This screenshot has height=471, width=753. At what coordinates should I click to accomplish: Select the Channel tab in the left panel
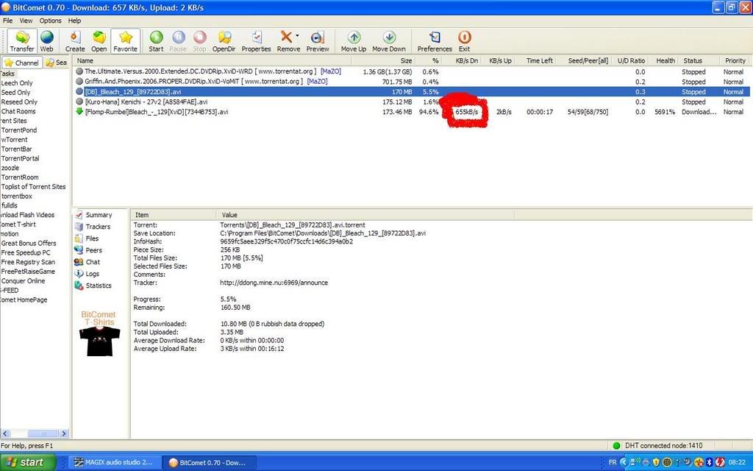pyautogui.click(x=21, y=63)
